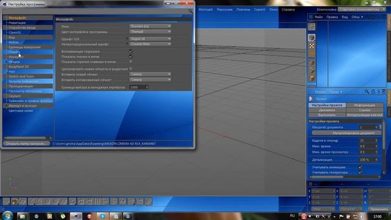Enable Центрировать новые объекты в редакторе checkbox
Image resolution: width=391 pixels, height=220 pixels.
click(x=131, y=69)
